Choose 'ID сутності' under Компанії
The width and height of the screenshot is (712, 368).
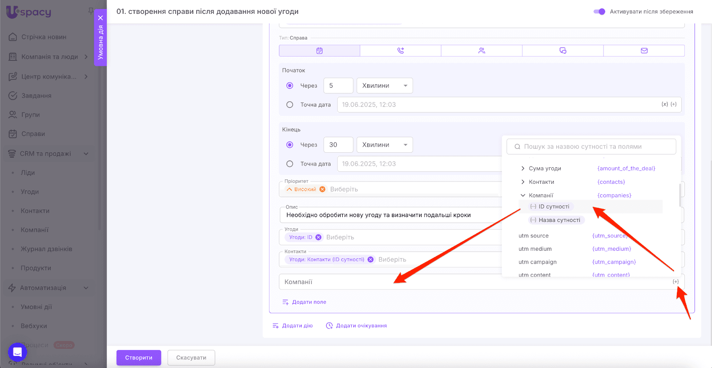point(554,207)
